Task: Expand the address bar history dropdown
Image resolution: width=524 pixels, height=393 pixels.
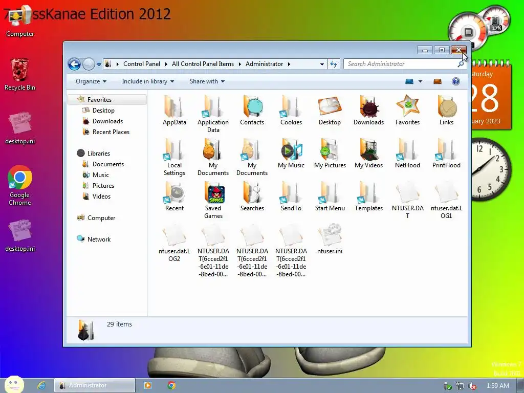Action: click(x=322, y=64)
